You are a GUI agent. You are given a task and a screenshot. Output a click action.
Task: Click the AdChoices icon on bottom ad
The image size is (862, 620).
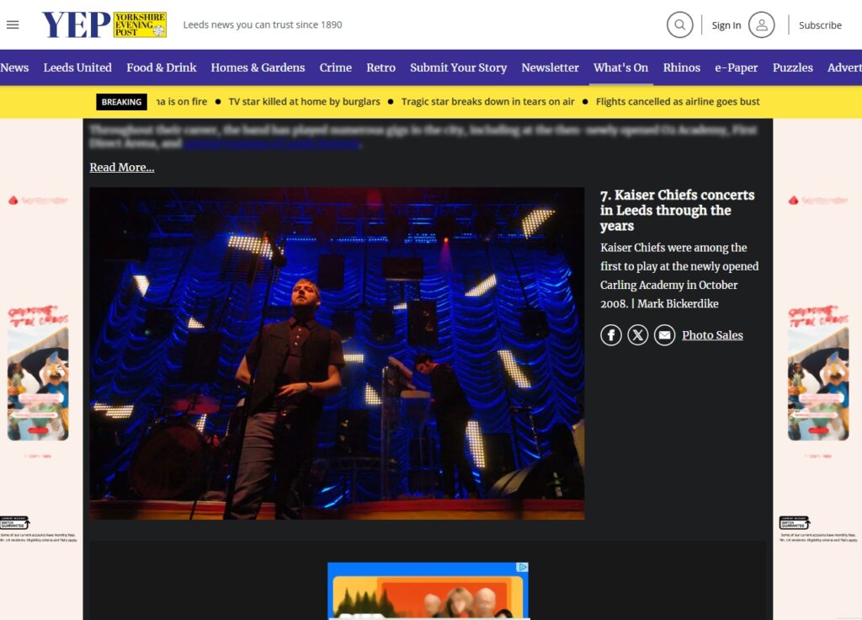click(523, 568)
